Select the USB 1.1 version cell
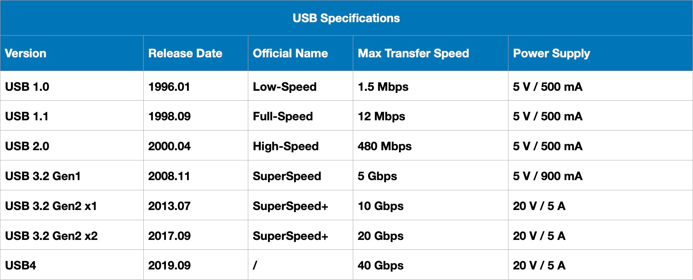 click(x=27, y=116)
